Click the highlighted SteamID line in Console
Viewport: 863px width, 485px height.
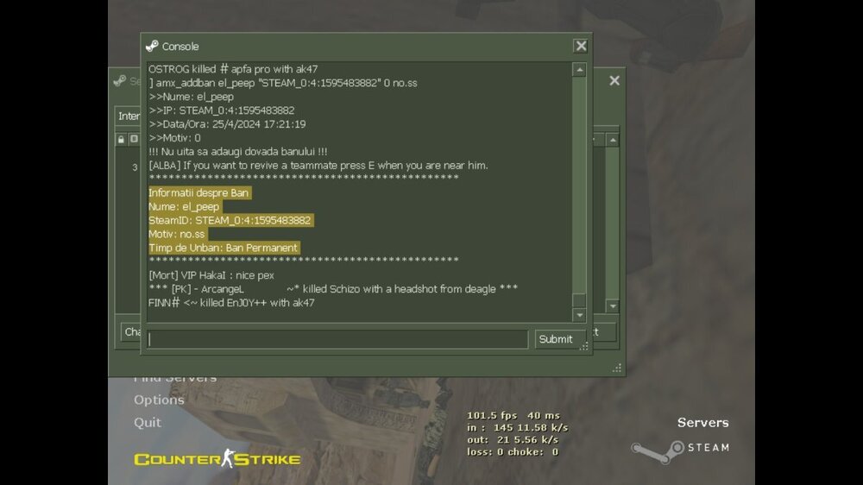[x=230, y=220]
